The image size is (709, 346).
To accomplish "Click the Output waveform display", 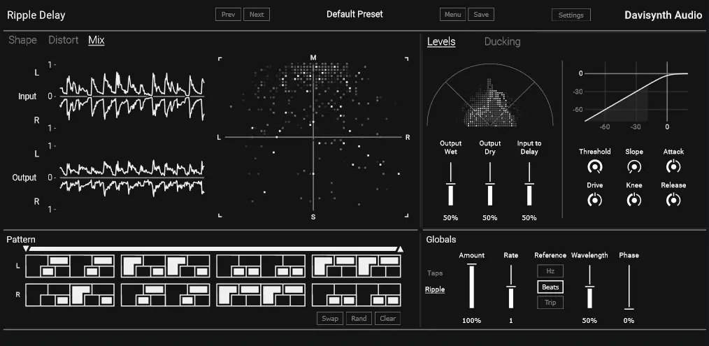I will click(x=132, y=178).
